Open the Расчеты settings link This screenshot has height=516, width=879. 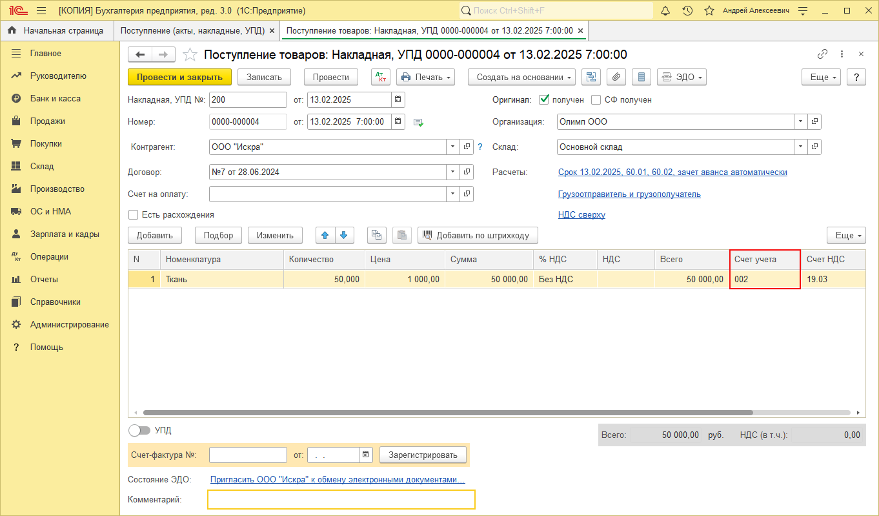(x=672, y=172)
